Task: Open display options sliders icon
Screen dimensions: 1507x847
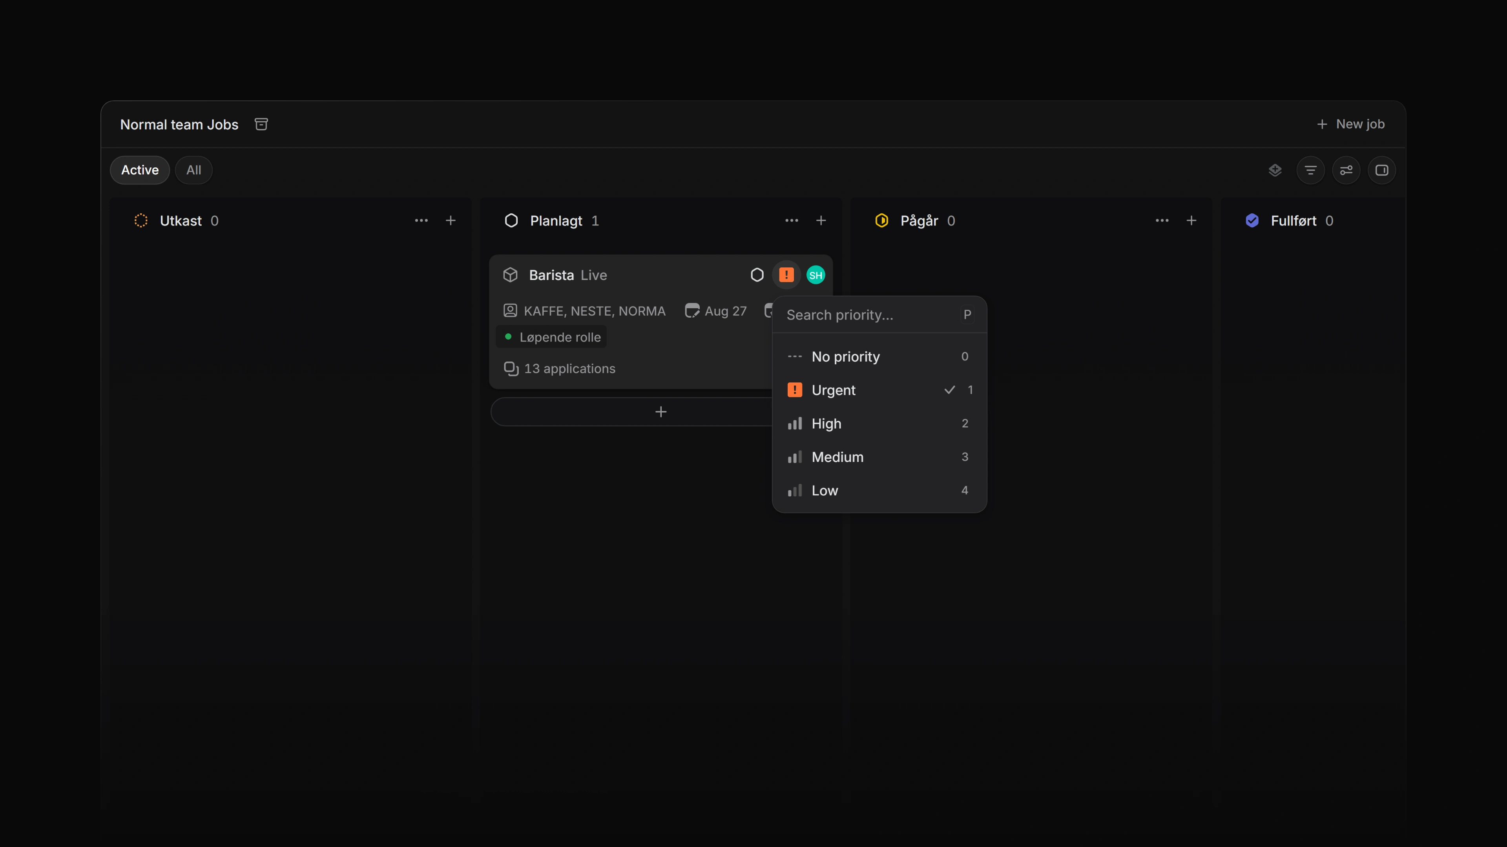Action: [x=1346, y=170]
